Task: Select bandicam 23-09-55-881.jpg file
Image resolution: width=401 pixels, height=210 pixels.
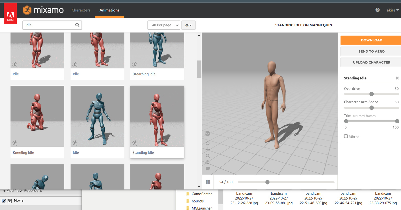Action: tap(279, 198)
